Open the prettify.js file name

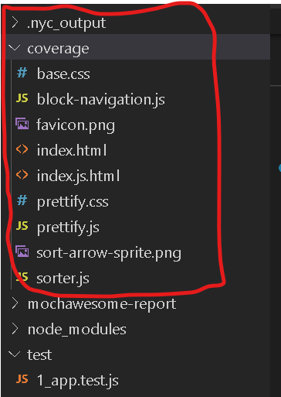pos(68,228)
